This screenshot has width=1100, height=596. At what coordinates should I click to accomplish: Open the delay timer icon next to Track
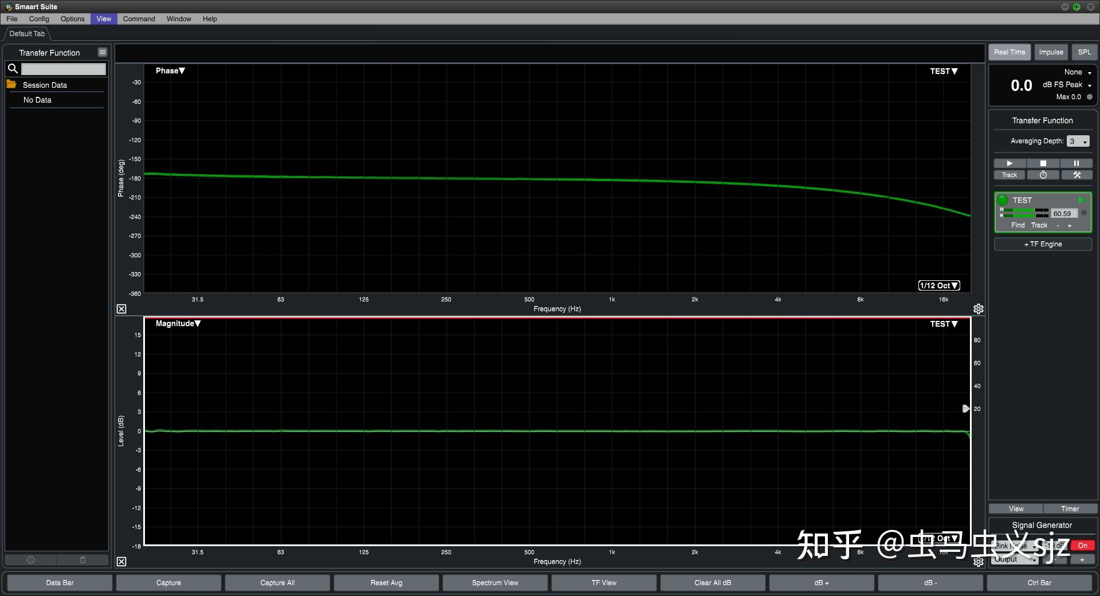[x=1043, y=175]
